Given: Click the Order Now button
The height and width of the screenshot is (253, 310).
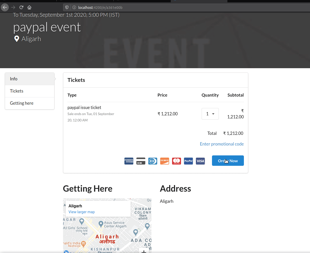Looking at the screenshot, I should [228, 161].
